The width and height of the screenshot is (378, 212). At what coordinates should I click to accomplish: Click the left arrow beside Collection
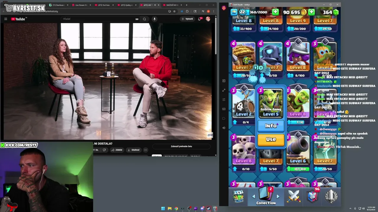[x=253, y=196]
